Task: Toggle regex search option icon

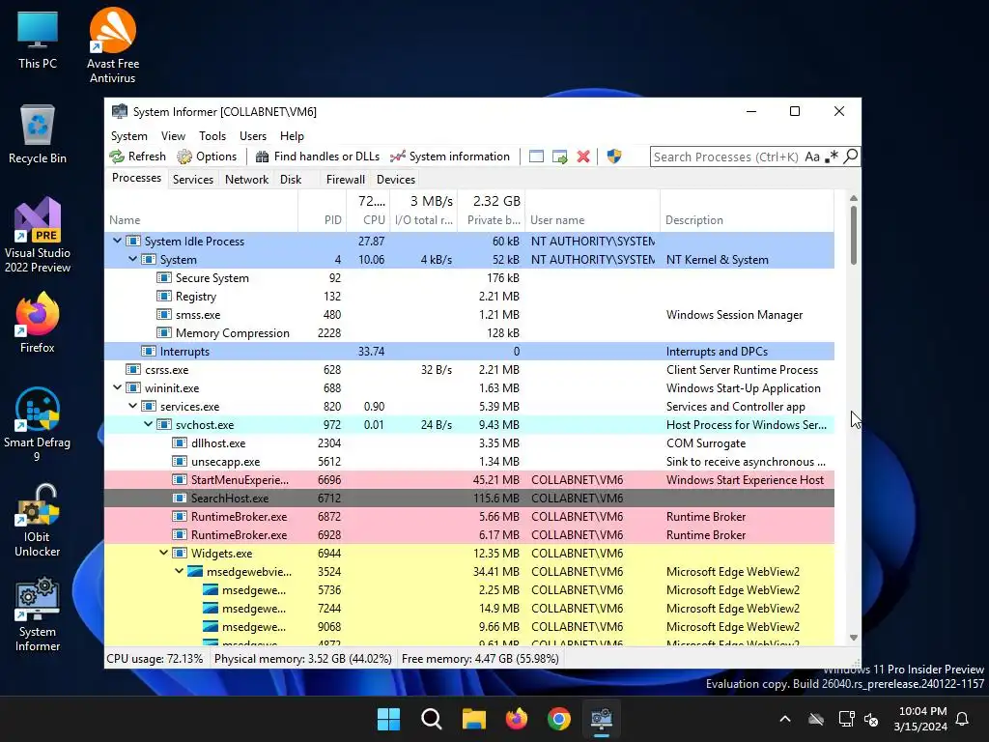Action: tap(832, 157)
